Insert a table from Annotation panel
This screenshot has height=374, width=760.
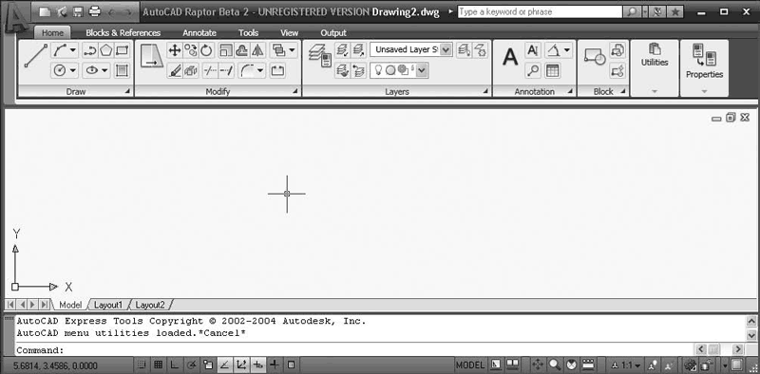552,71
